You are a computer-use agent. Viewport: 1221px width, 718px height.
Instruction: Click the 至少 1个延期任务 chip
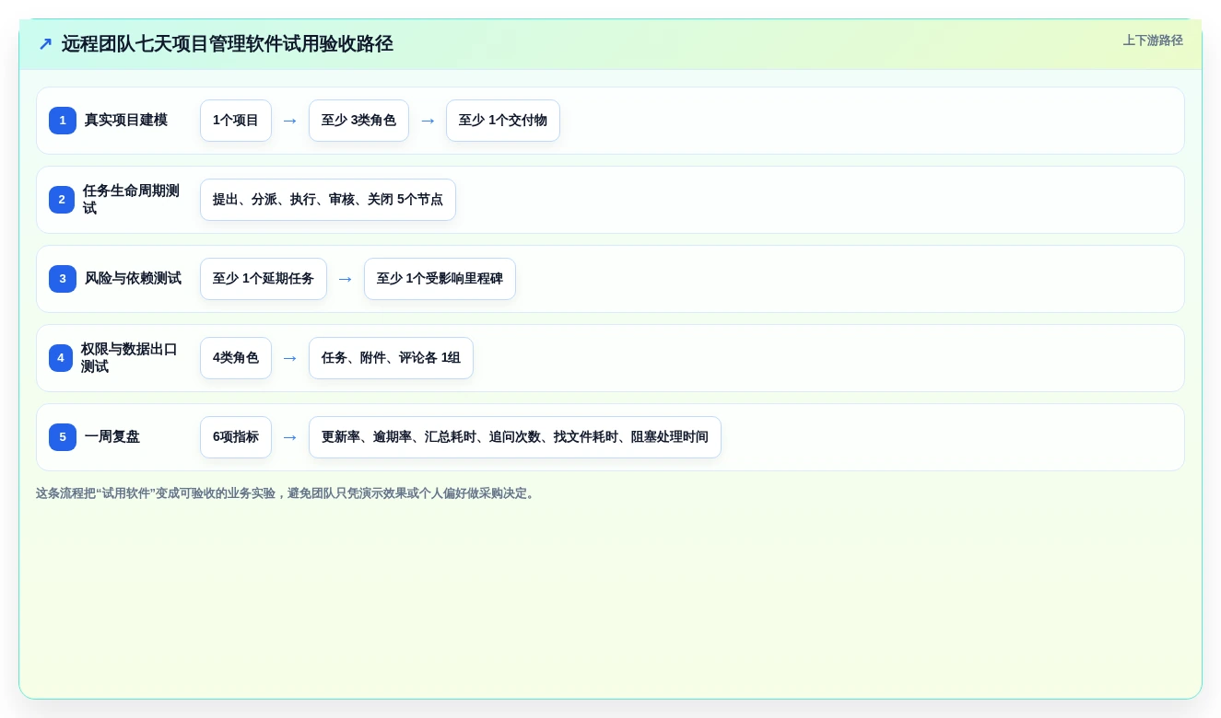coord(264,279)
